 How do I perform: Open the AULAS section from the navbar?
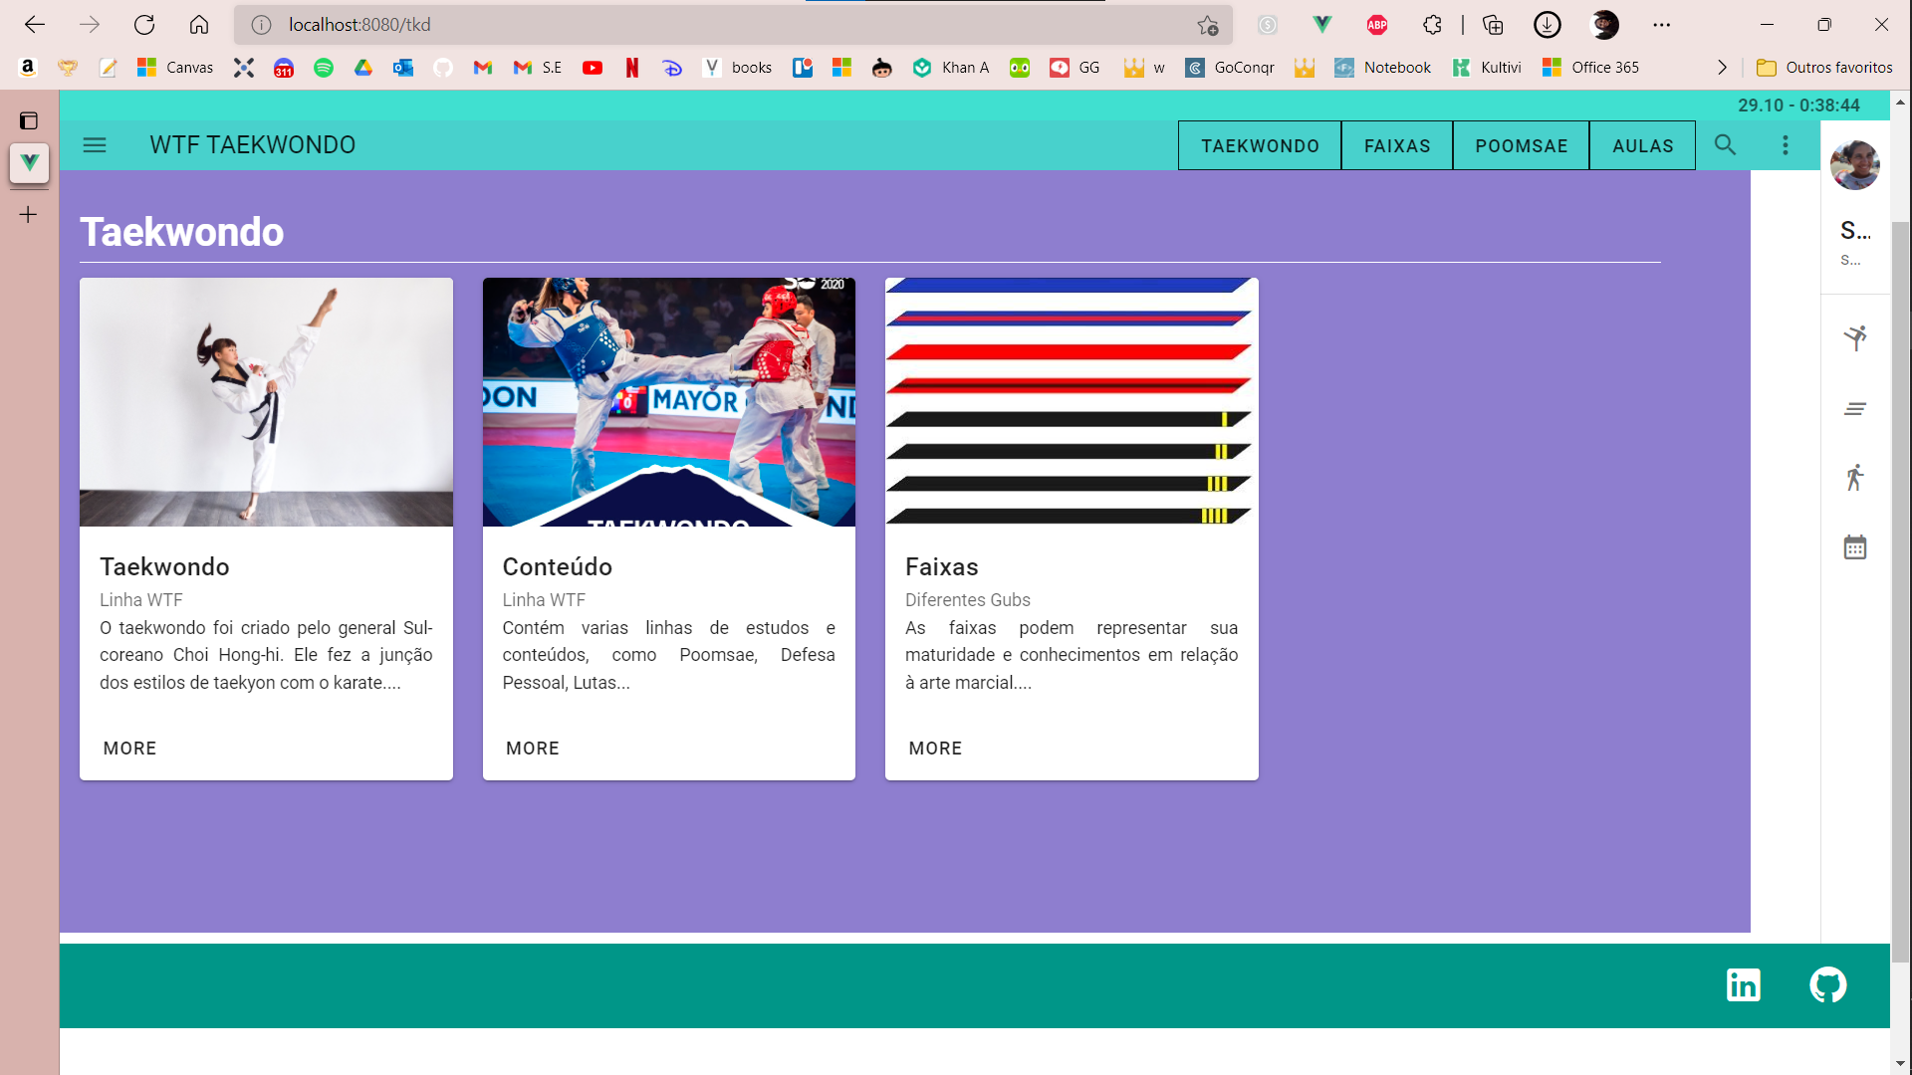[1642, 145]
